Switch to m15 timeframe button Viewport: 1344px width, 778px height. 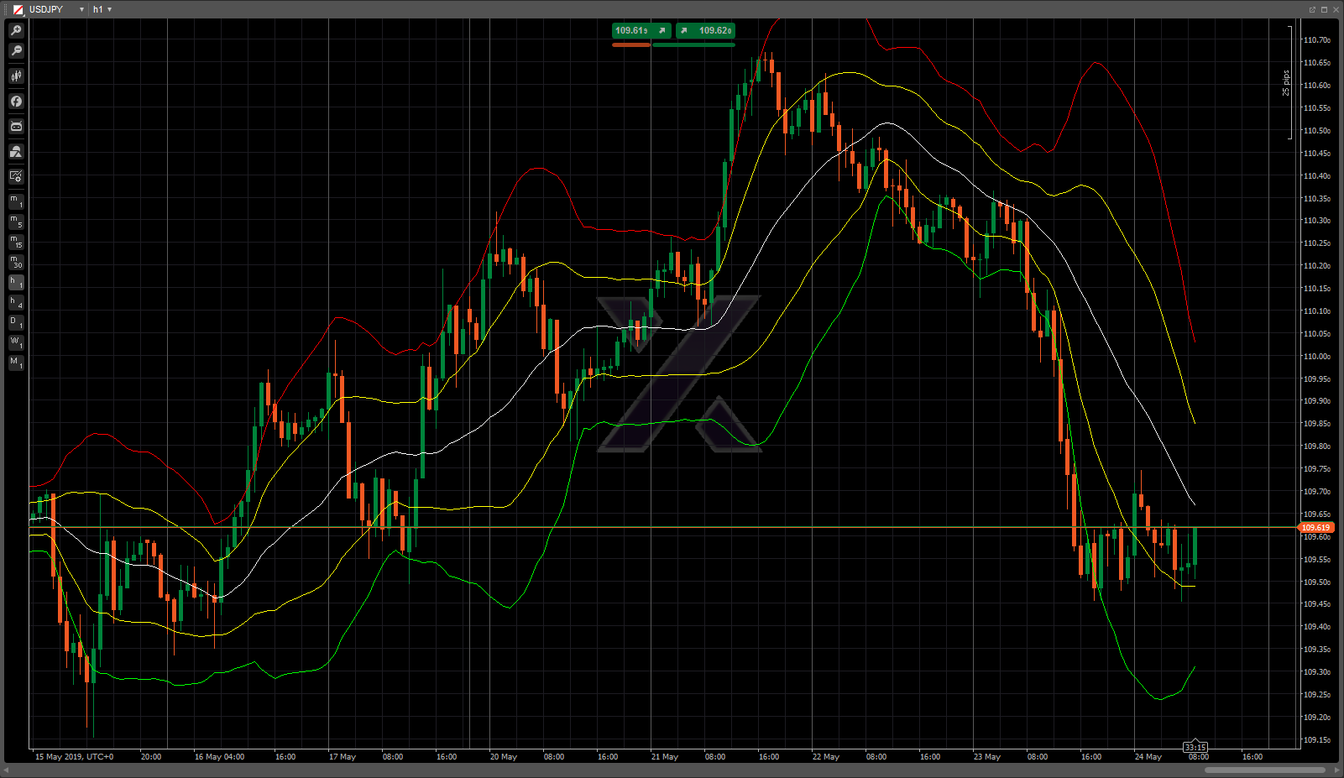pyautogui.click(x=16, y=242)
